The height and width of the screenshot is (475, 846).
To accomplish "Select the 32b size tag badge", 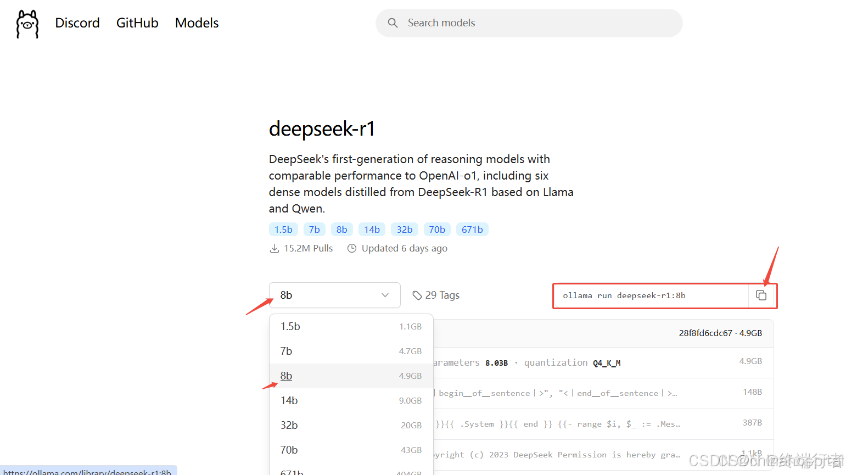I will tap(405, 230).
